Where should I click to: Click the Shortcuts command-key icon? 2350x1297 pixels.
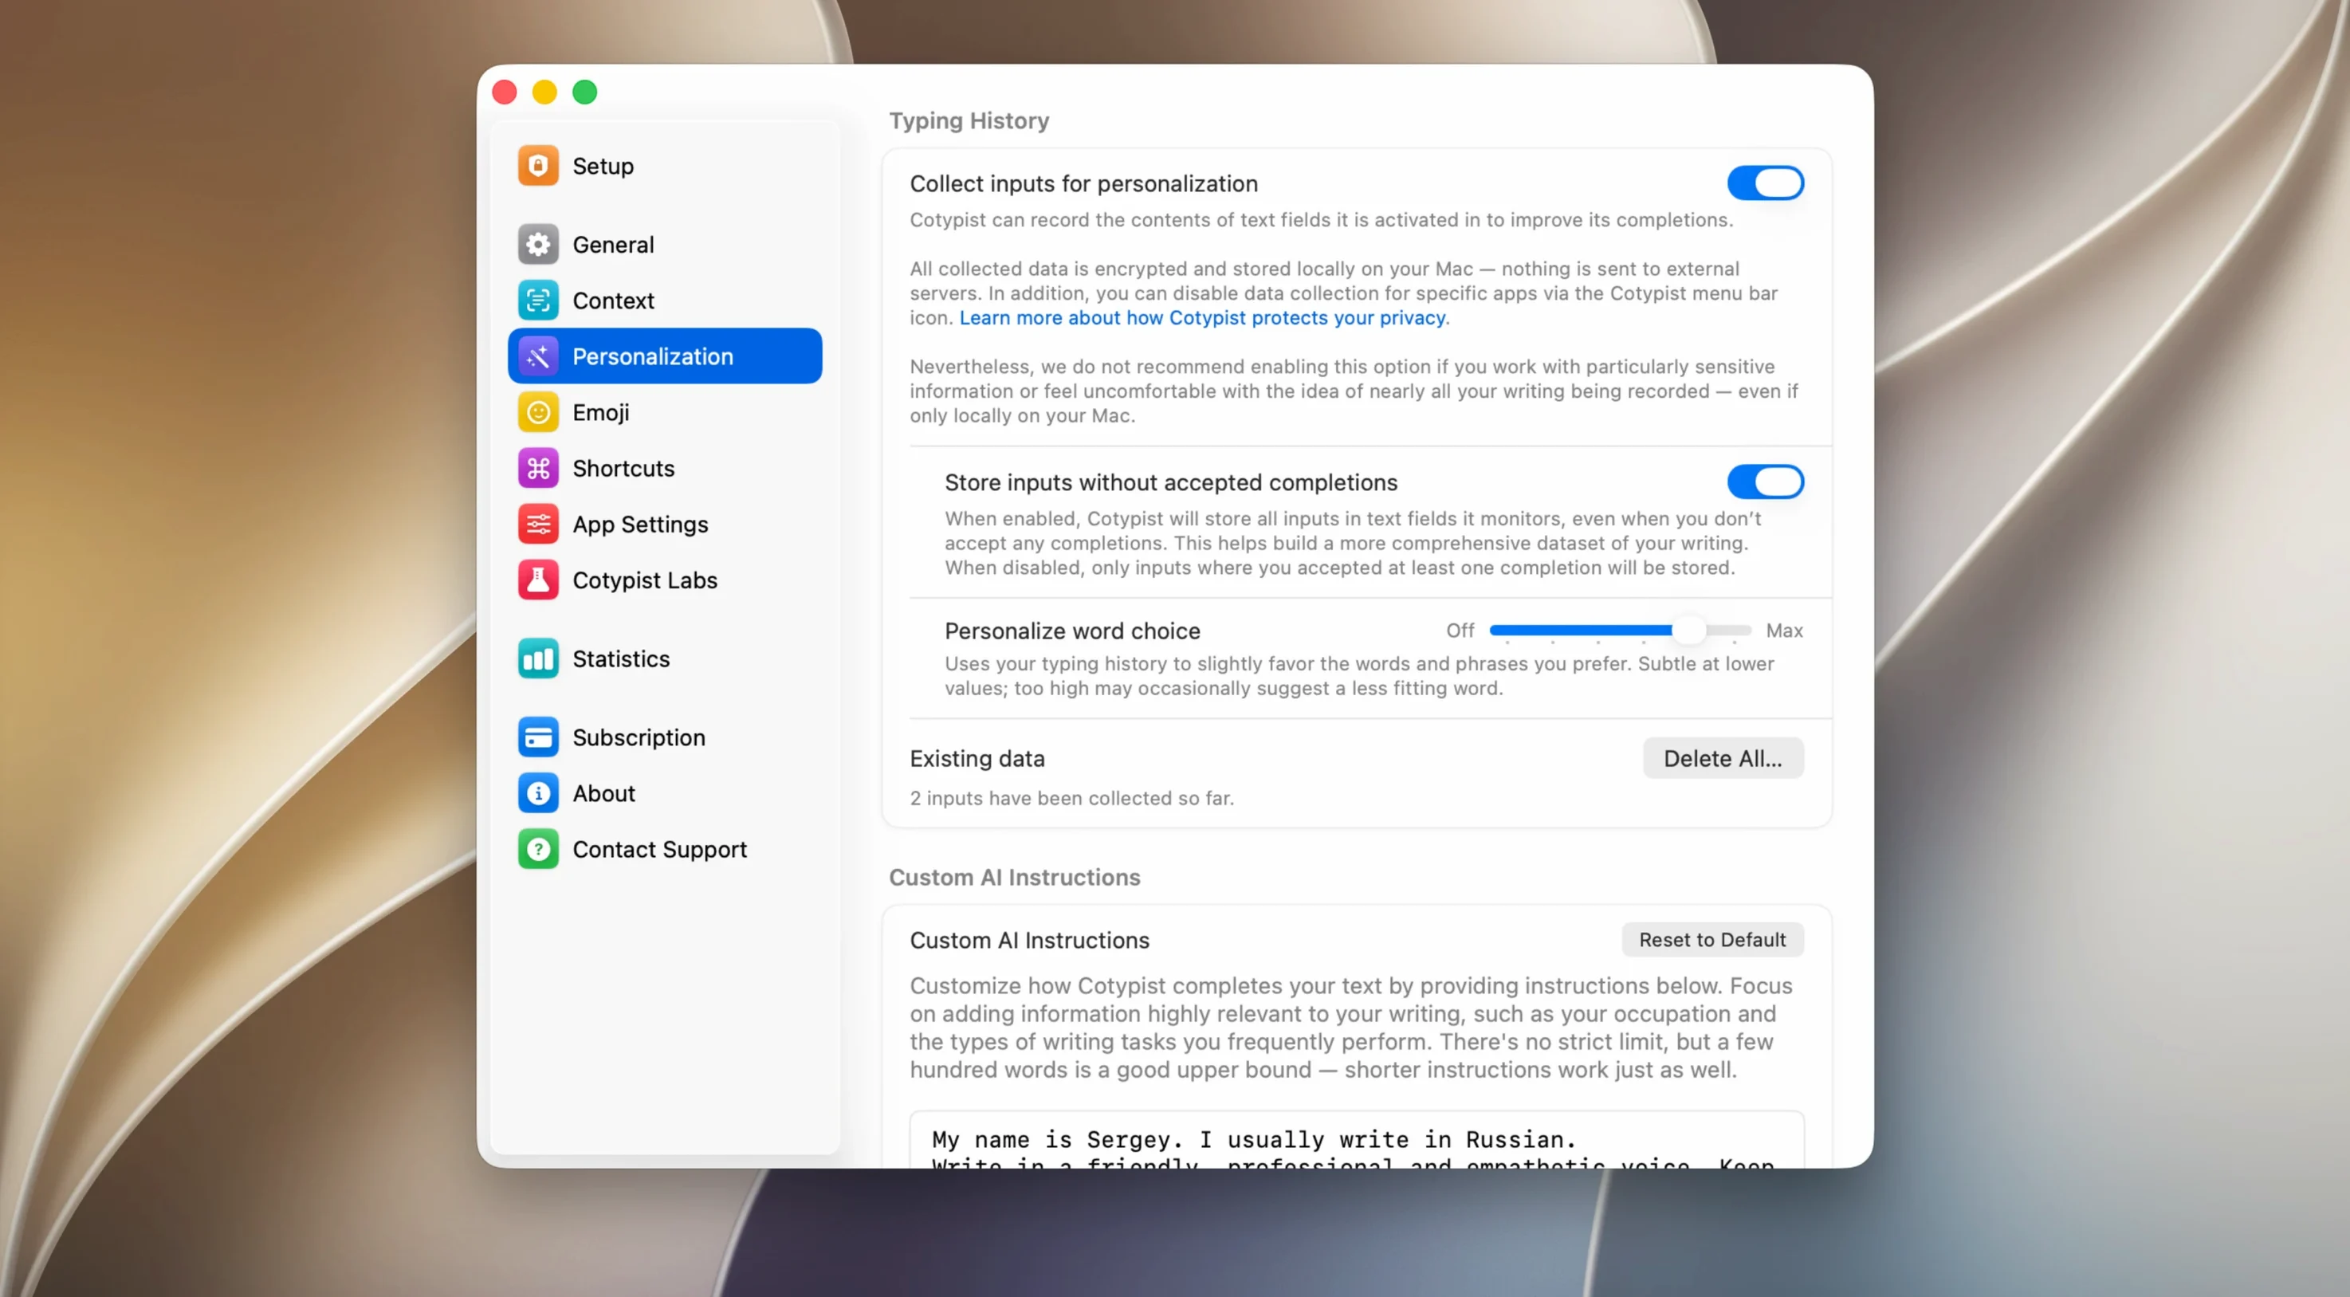point(538,468)
